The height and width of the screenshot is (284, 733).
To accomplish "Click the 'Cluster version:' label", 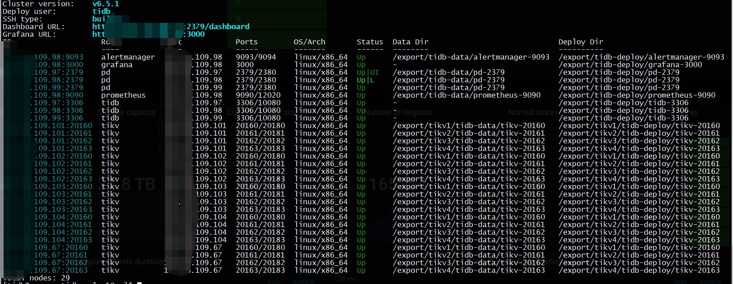I will [39, 4].
